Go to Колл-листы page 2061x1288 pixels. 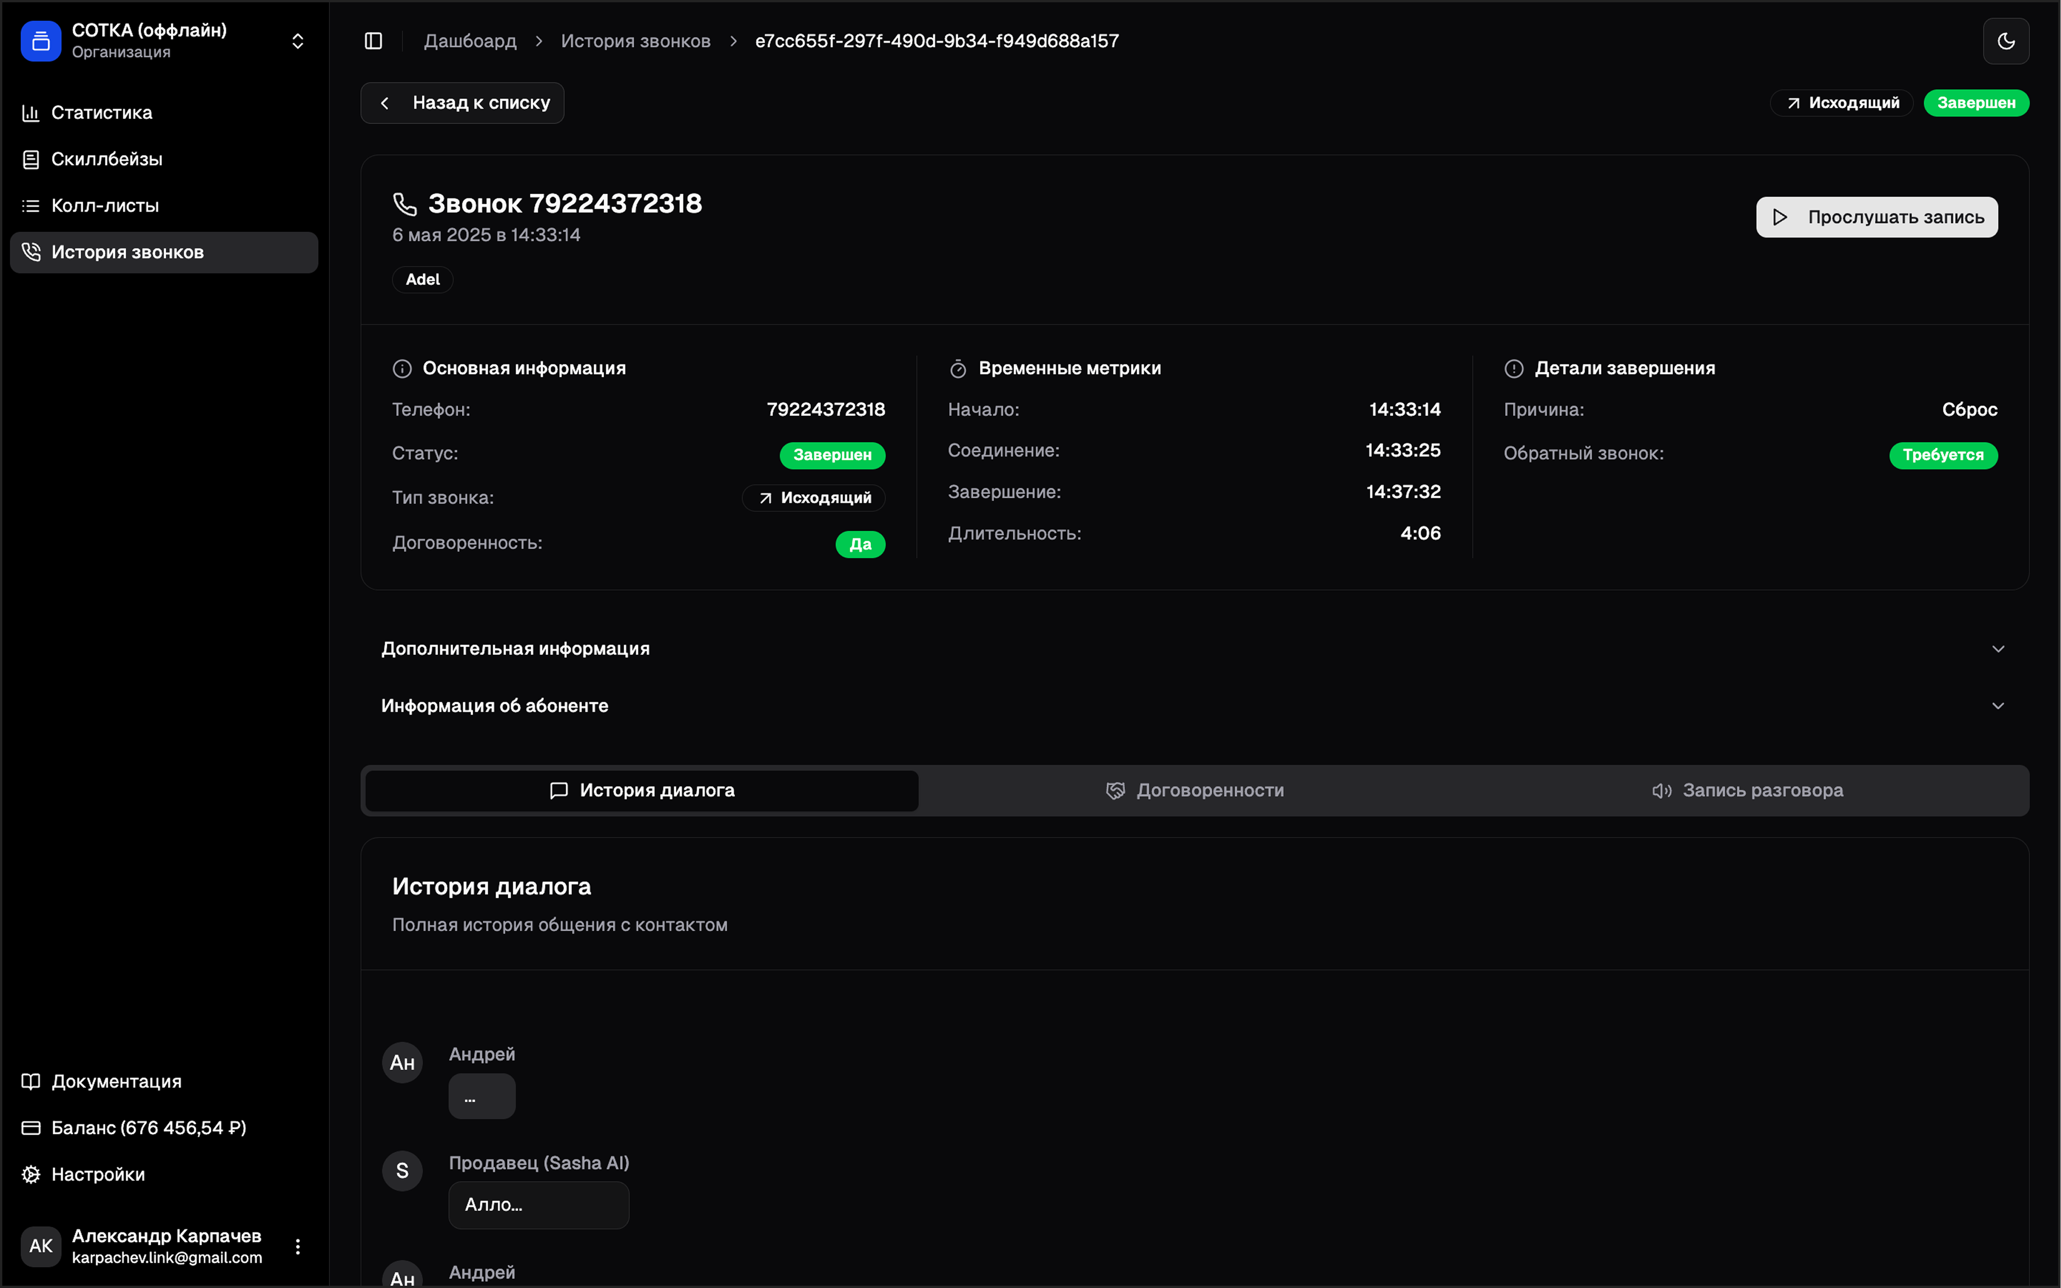[105, 205]
